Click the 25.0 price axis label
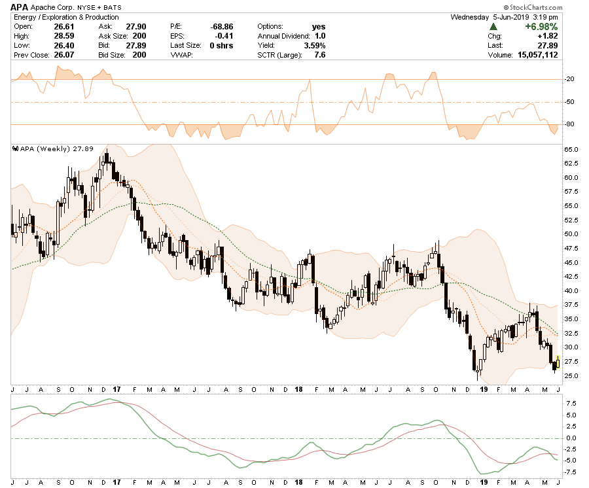Viewport: 589px width, 488px height. point(571,375)
